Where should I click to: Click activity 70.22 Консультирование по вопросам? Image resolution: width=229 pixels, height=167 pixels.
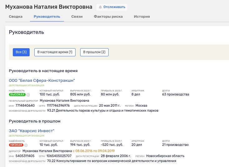pos(112,161)
